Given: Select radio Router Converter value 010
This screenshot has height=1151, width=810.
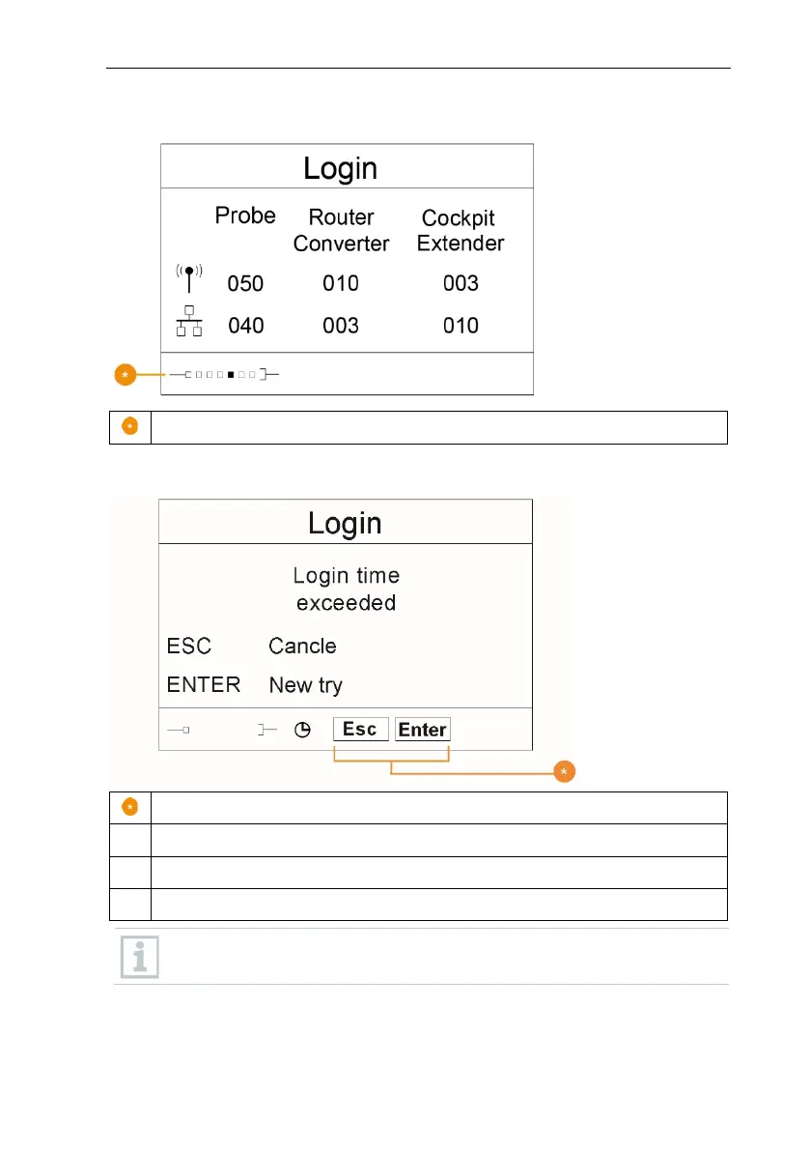Looking at the screenshot, I should 341,283.
